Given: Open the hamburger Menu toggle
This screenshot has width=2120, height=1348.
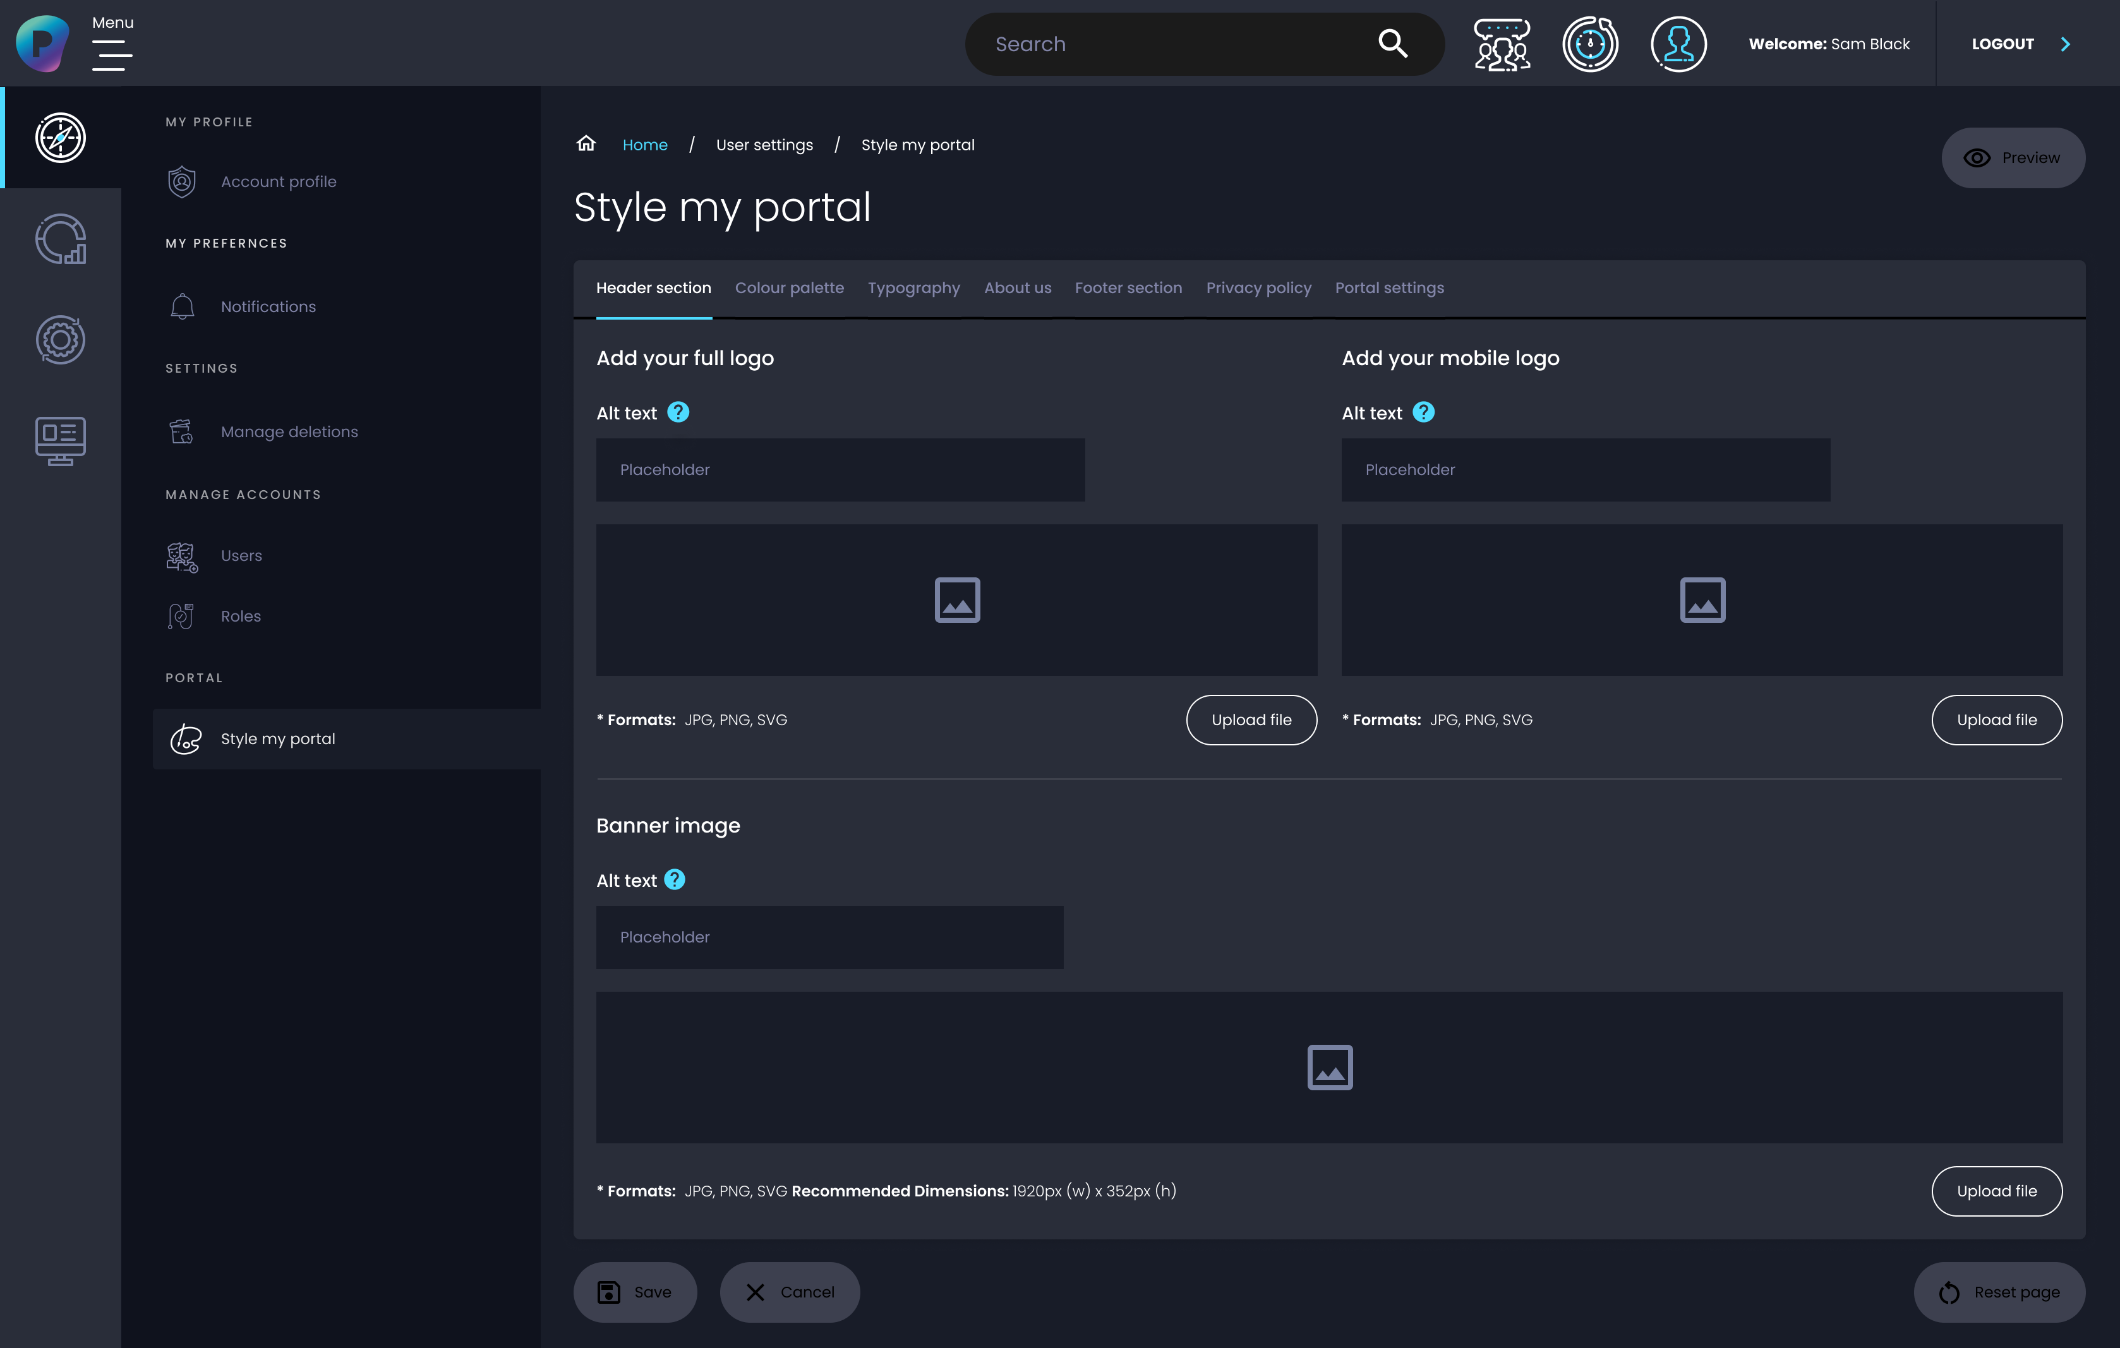Looking at the screenshot, I should tap(112, 54).
